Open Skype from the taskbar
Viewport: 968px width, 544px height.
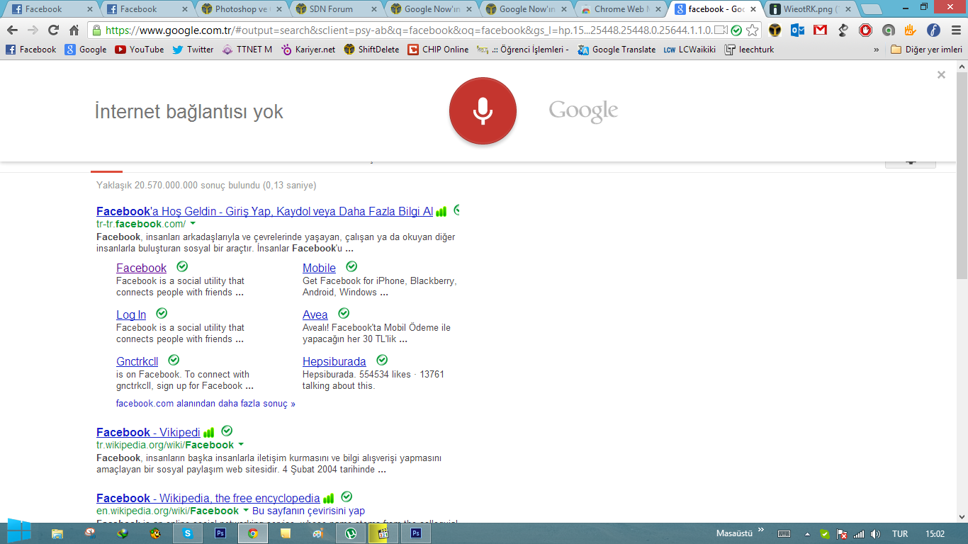pos(188,533)
